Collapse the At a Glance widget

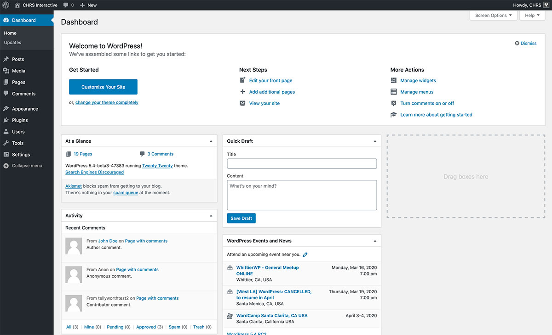point(211,141)
